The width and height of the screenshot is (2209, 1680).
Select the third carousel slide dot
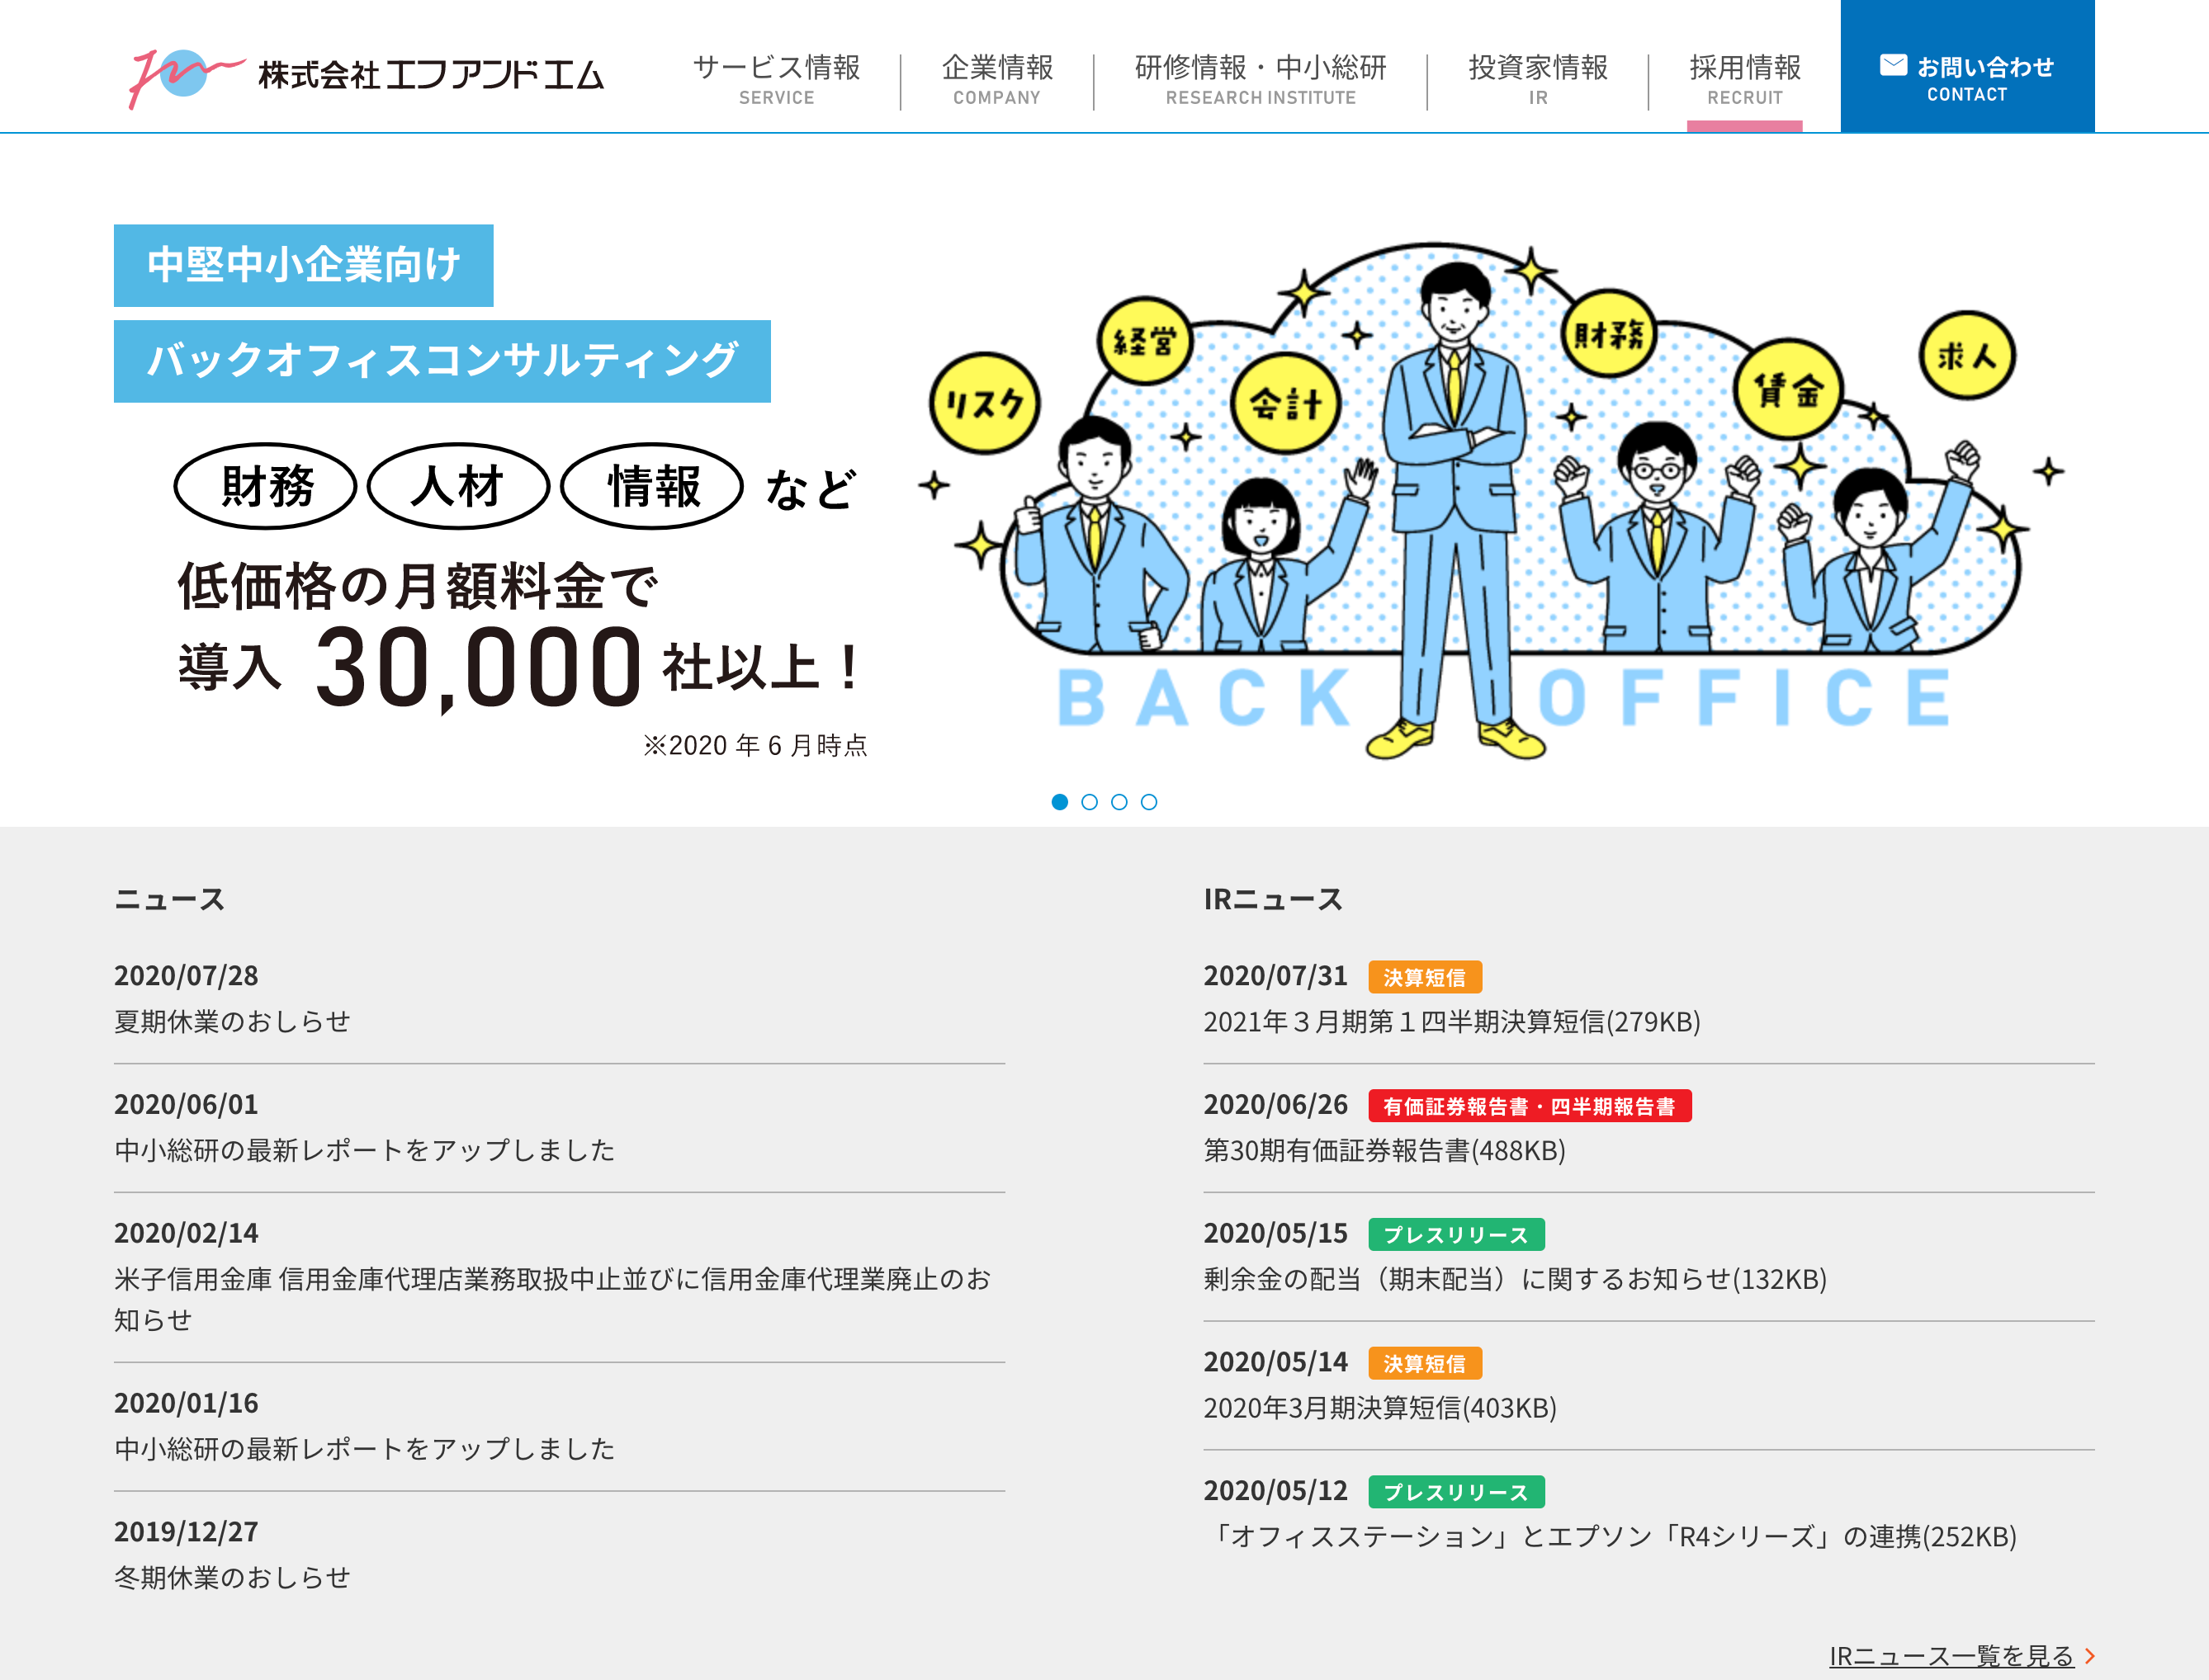point(1119,802)
